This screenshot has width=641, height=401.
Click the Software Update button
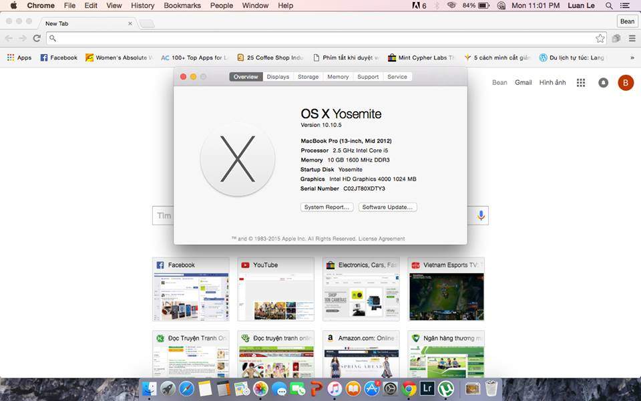click(388, 207)
